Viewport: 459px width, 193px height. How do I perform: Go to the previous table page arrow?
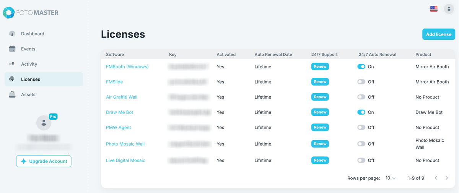[x=436, y=178]
